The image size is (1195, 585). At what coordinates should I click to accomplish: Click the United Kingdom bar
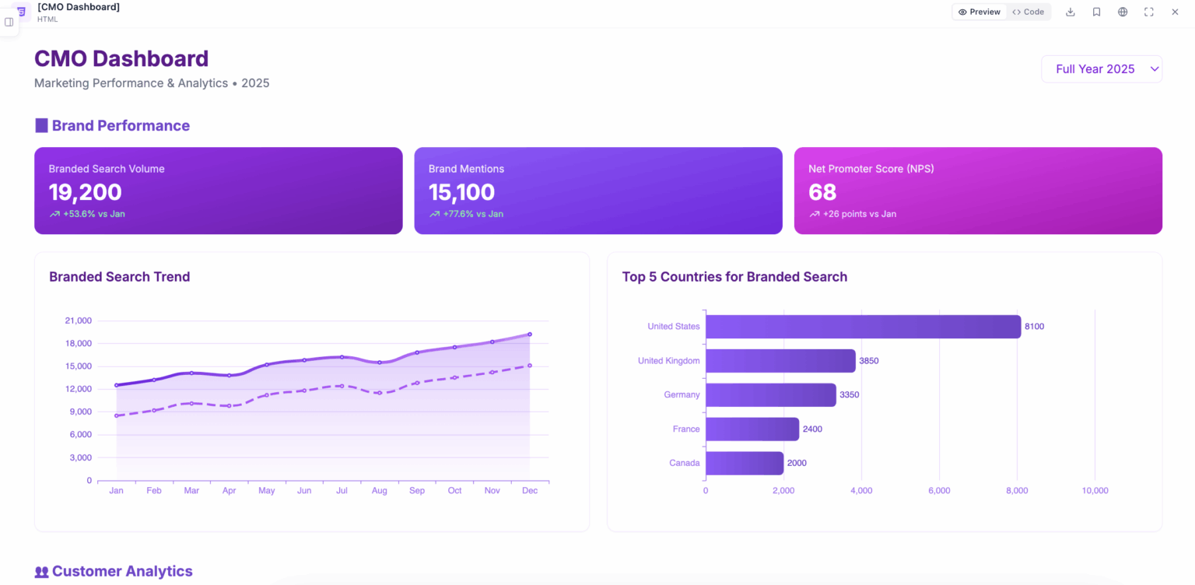click(780, 361)
